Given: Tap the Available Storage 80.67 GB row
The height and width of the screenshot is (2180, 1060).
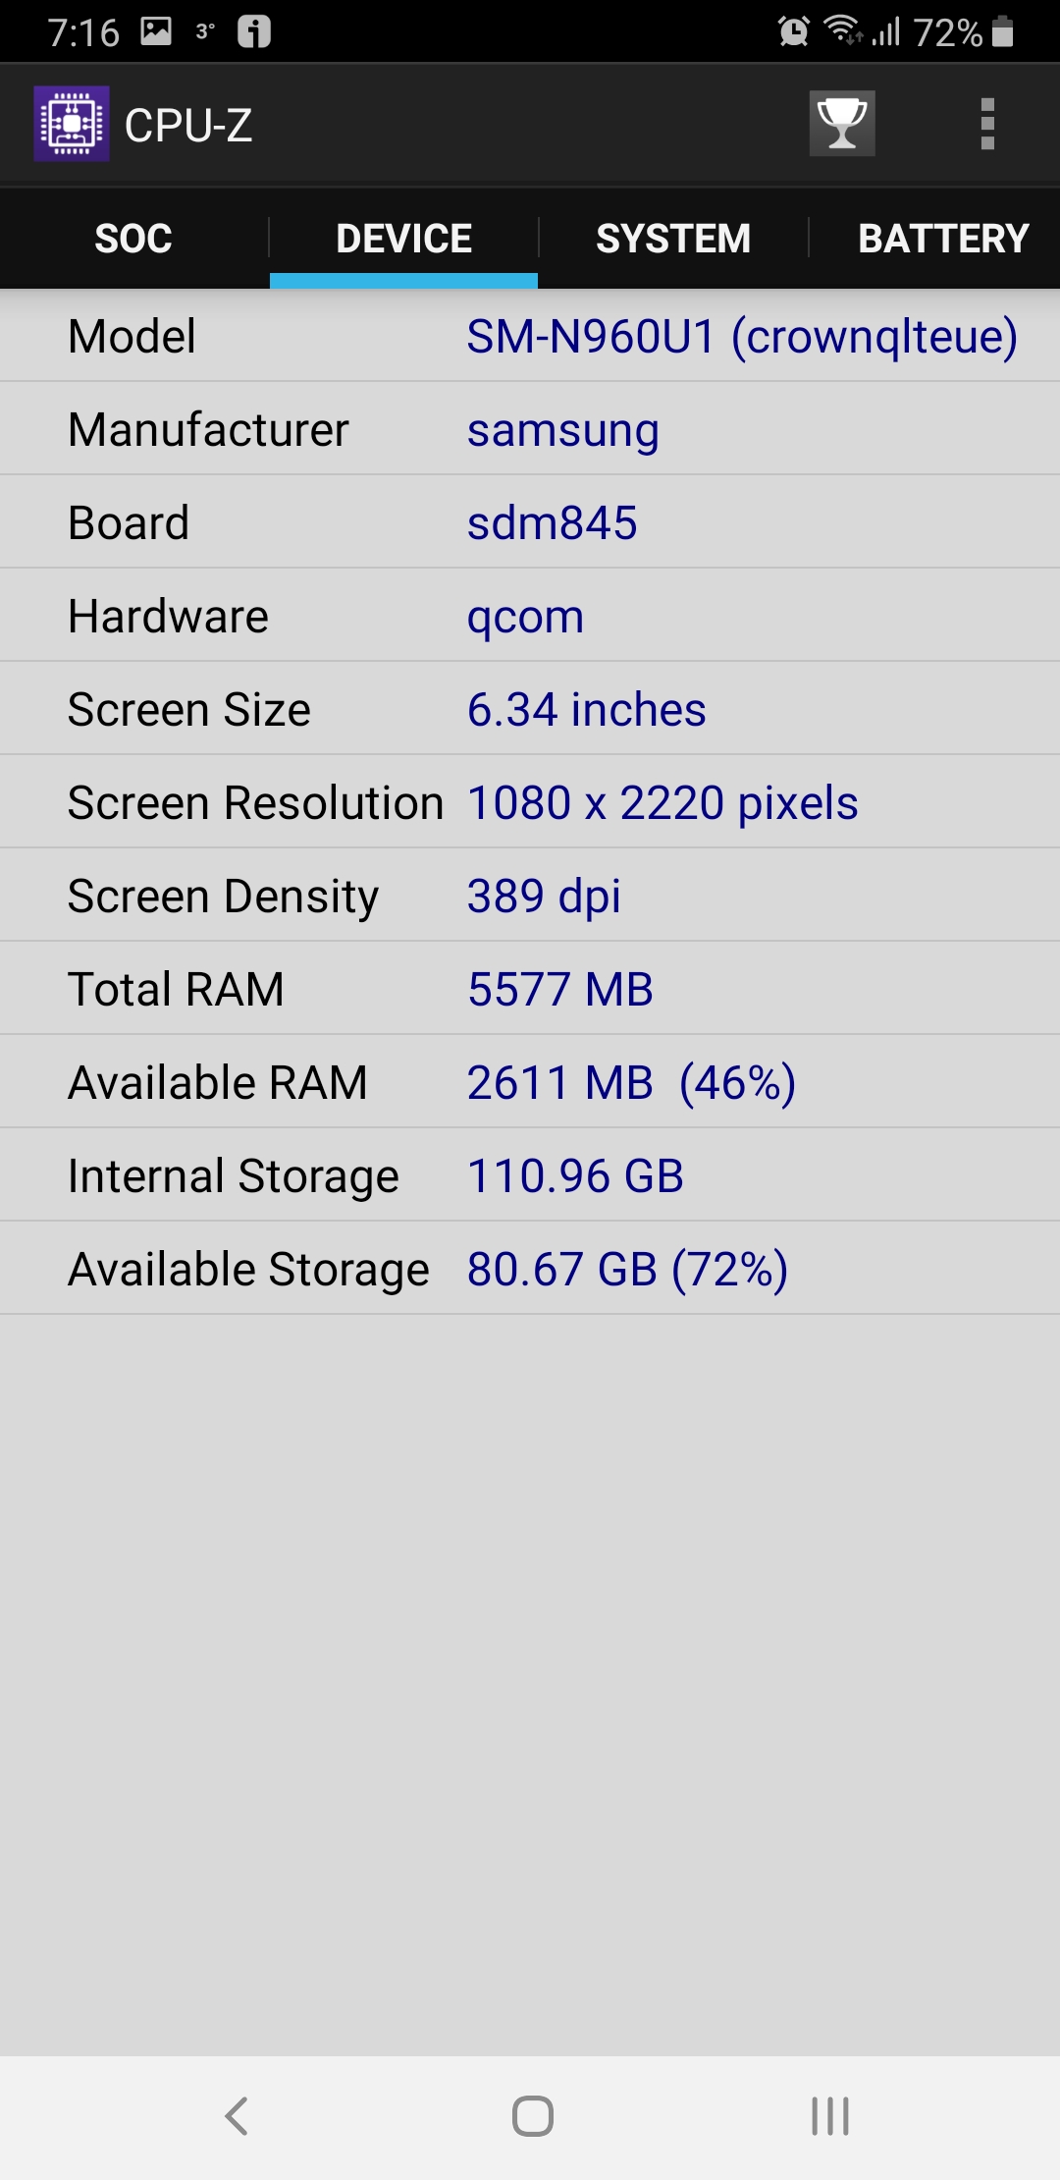Looking at the screenshot, I should click(530, 1269).
